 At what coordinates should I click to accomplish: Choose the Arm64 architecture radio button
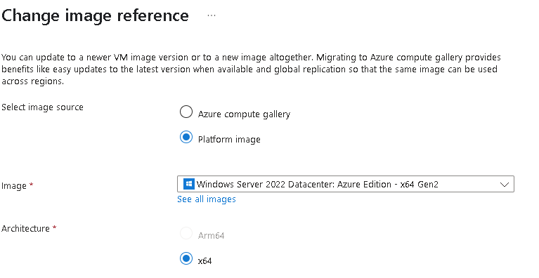(x=186, y=233)
